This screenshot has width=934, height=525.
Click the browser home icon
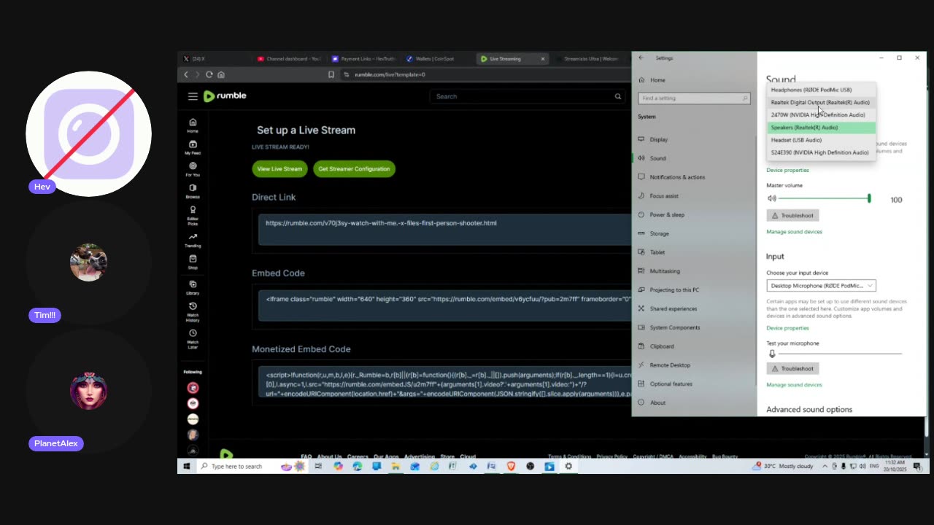(221, 74)
